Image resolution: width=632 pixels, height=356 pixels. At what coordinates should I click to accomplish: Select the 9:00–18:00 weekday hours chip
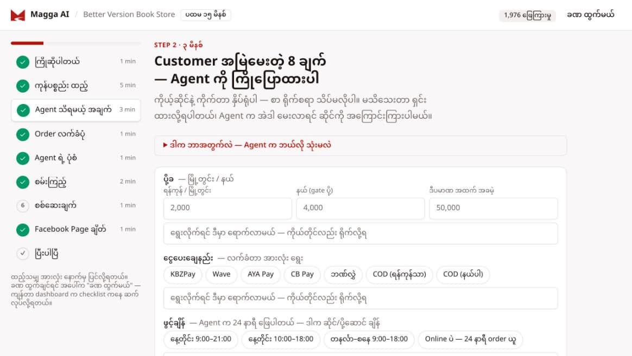pyautogui.click(x=369, y=339)
